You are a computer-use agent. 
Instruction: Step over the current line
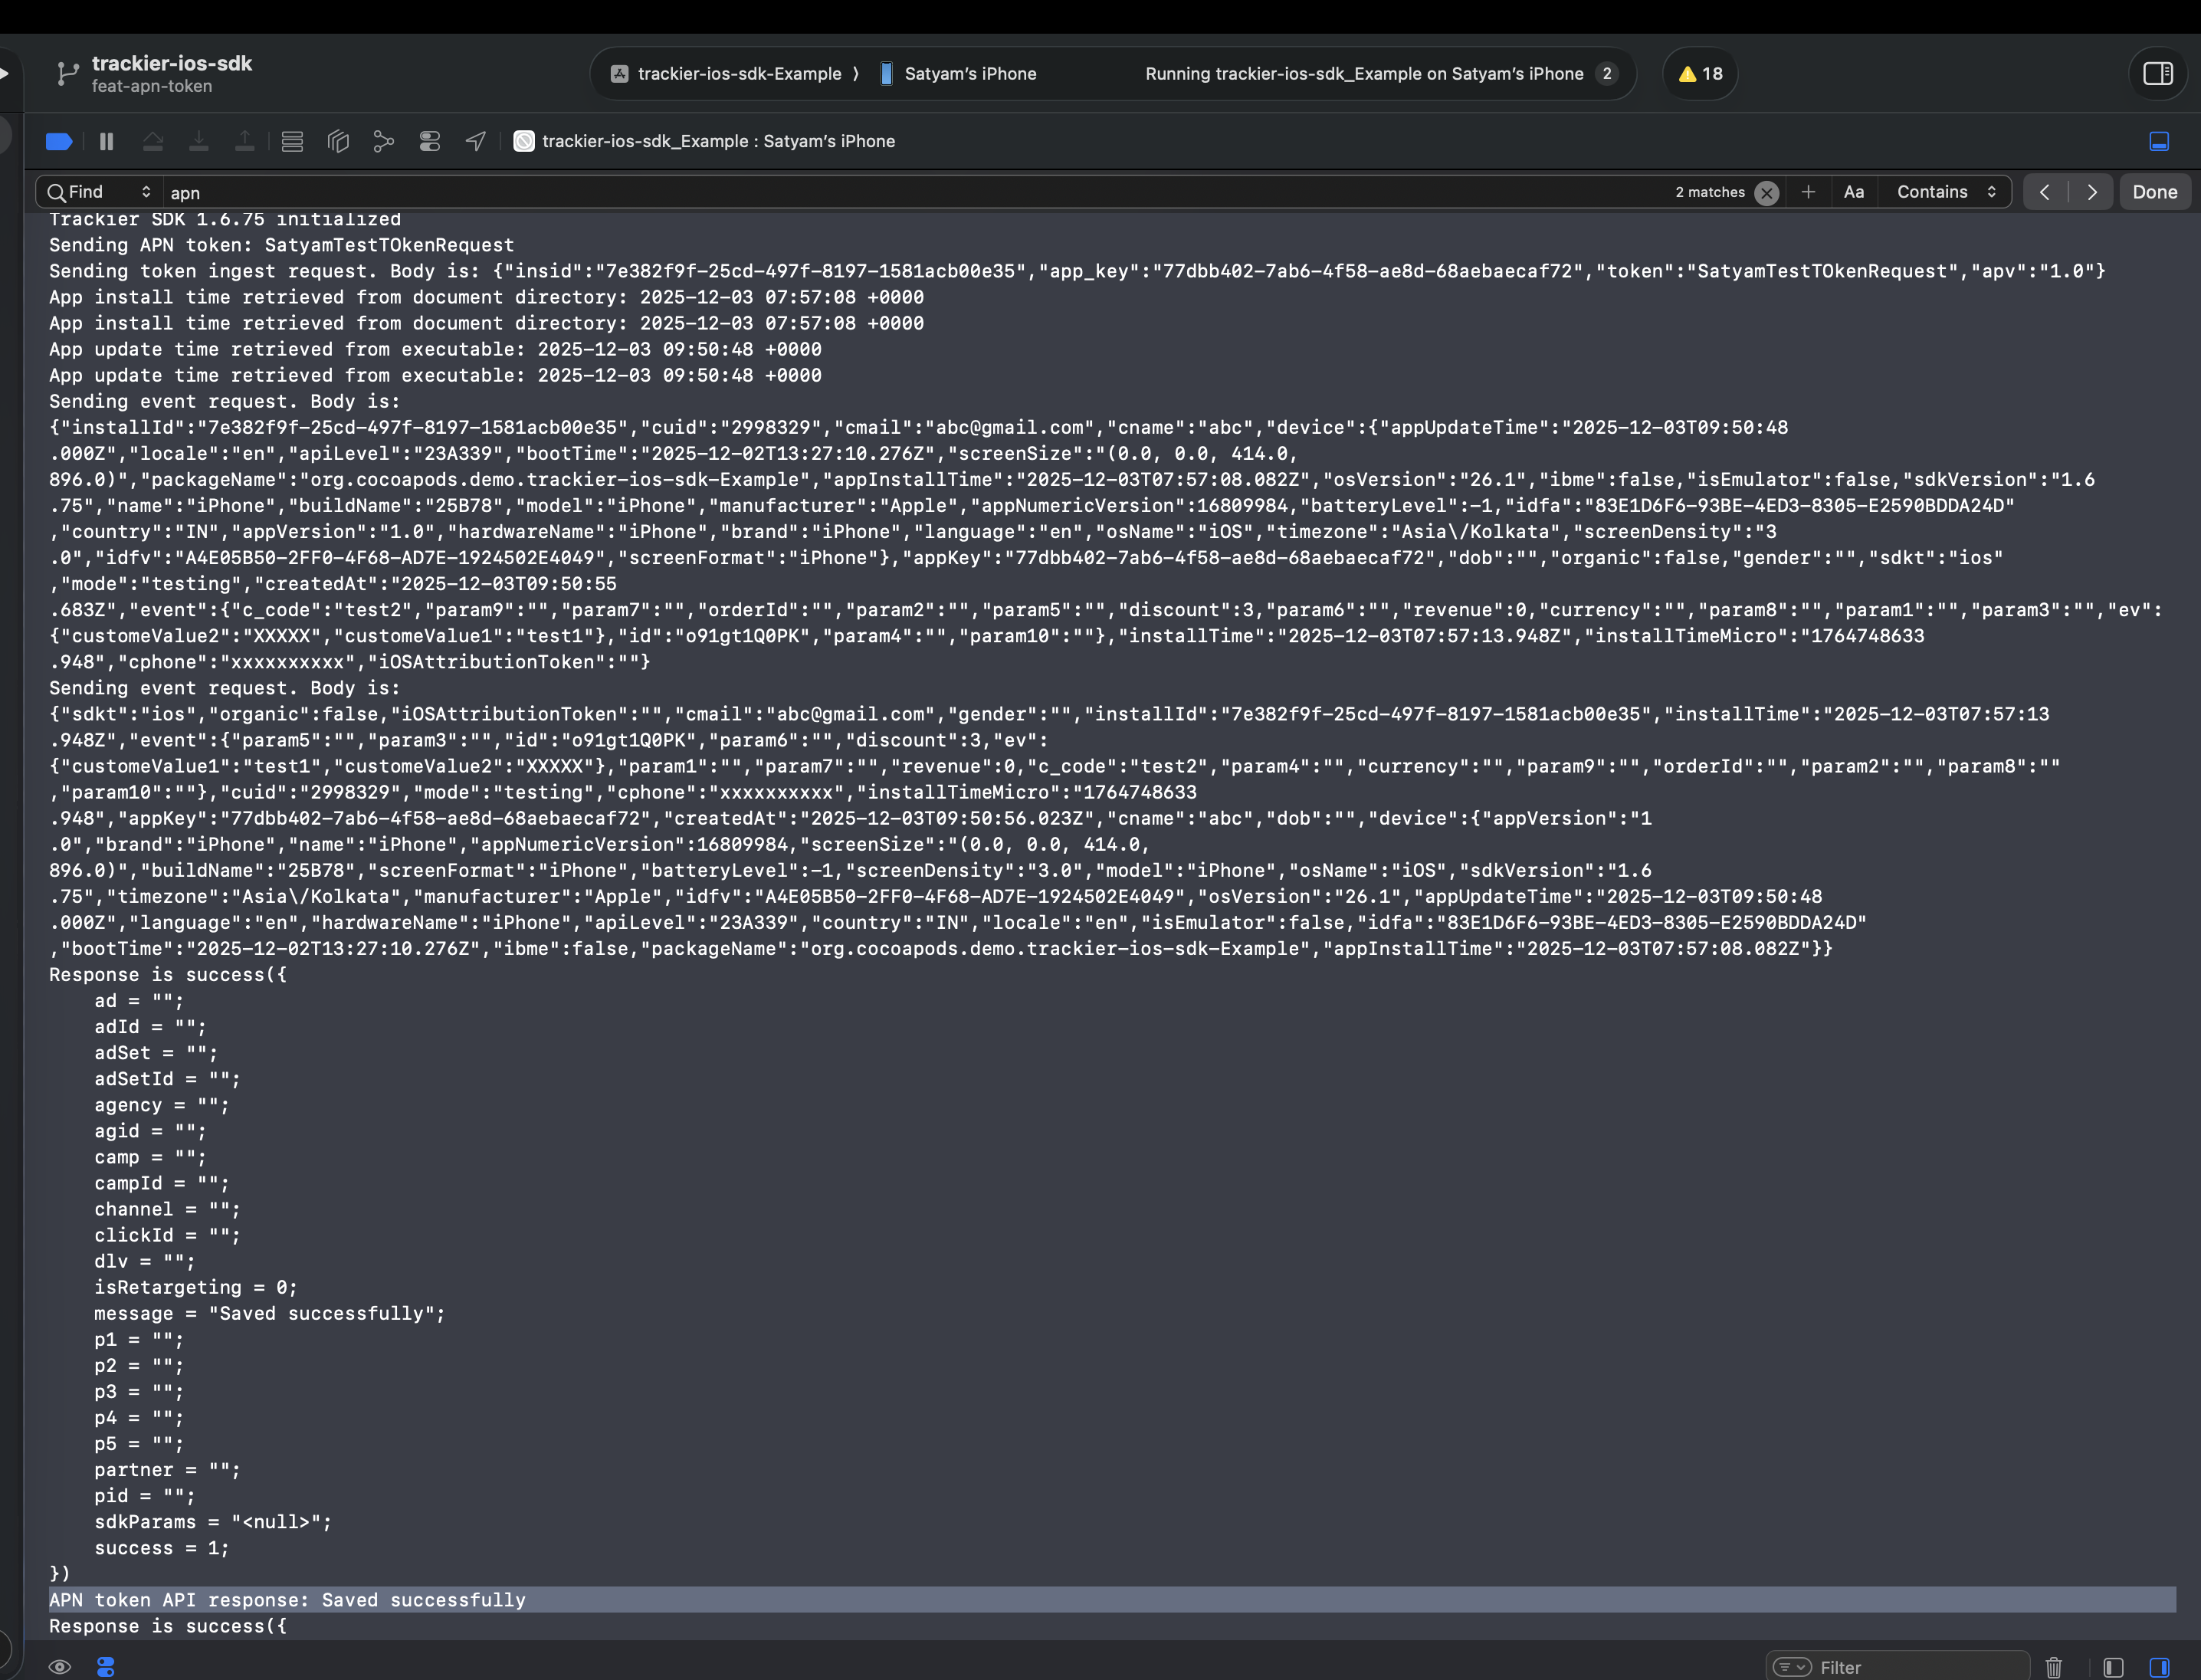coord(153,141)
